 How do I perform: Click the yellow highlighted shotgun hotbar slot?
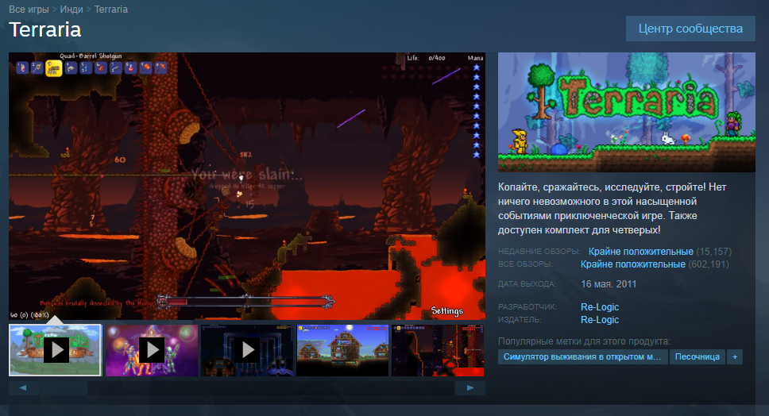54,68
